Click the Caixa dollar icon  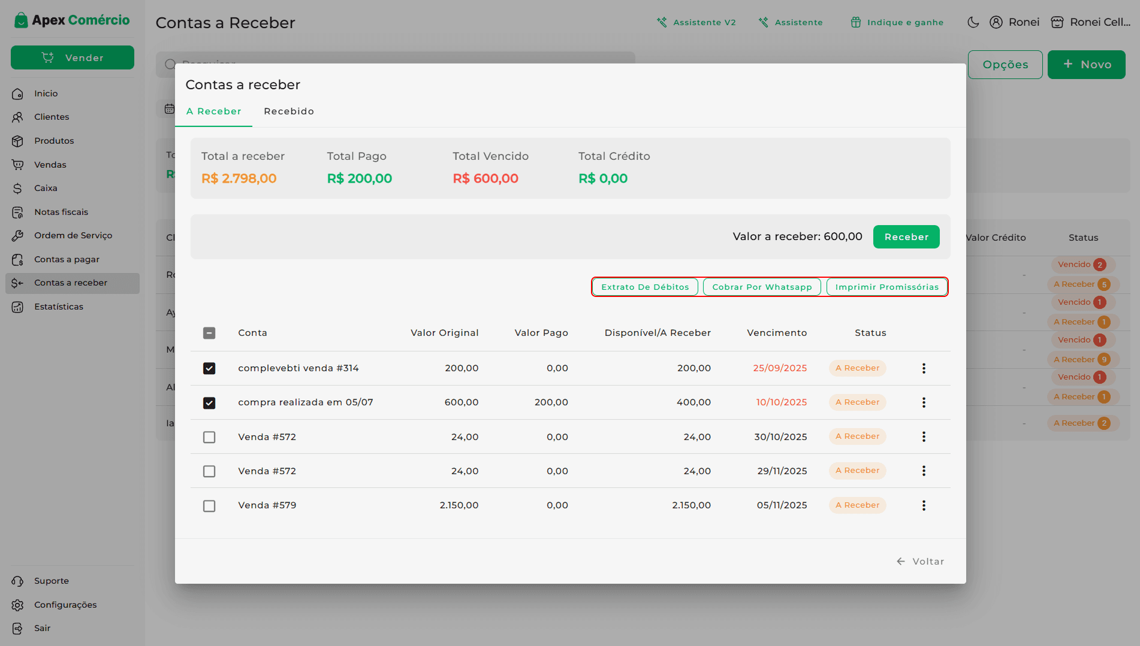tap(17, 189)
